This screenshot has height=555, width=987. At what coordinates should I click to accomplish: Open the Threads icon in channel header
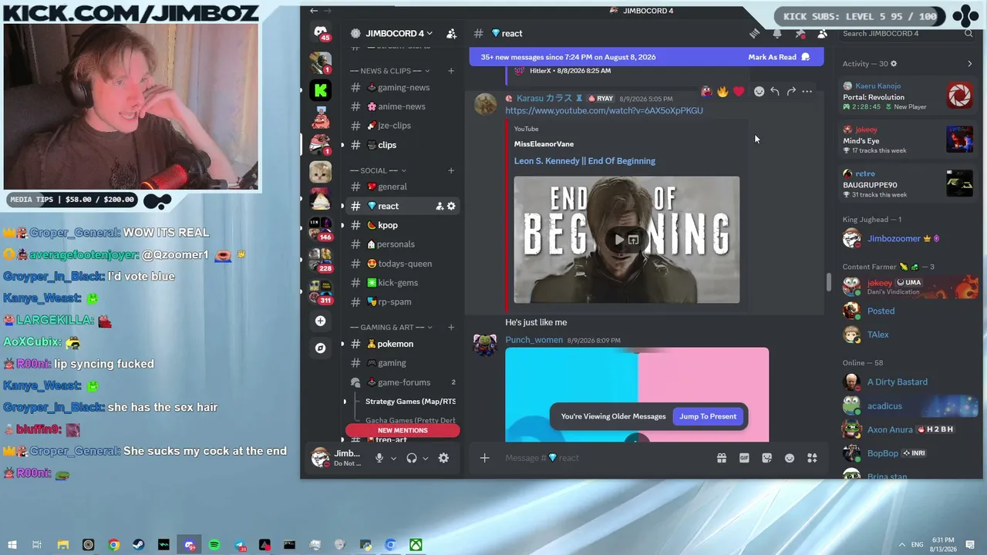[x=755, y=33]
